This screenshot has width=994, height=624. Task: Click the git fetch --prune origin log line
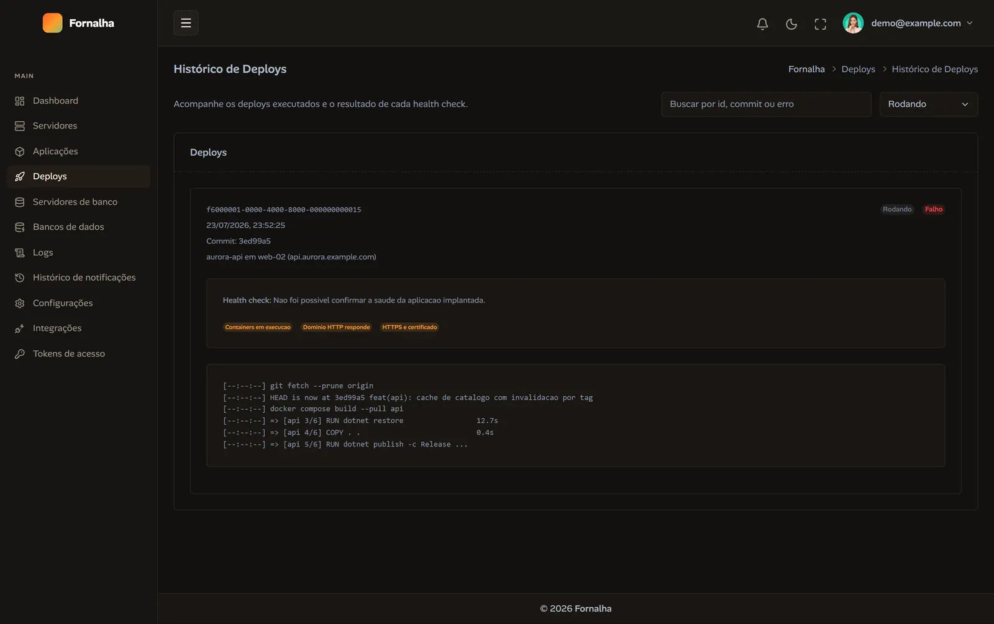coord(298,386)
